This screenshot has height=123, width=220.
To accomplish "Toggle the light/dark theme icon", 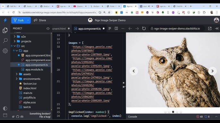I will click(x=5, y=108).
